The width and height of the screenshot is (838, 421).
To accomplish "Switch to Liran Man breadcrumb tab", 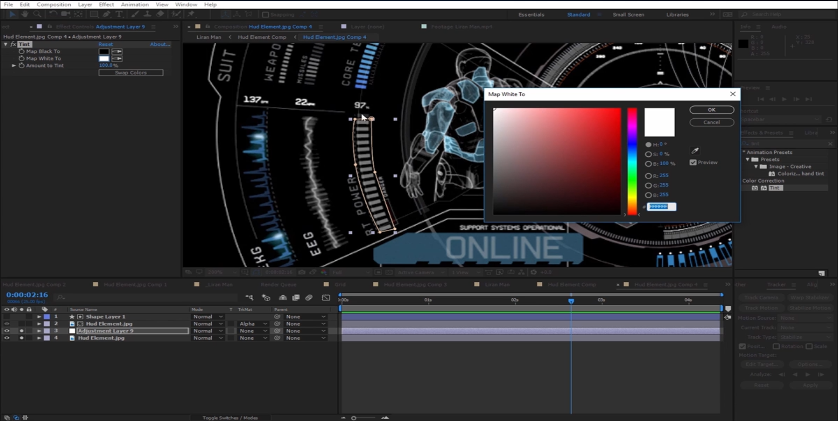I will pos(209,37).
